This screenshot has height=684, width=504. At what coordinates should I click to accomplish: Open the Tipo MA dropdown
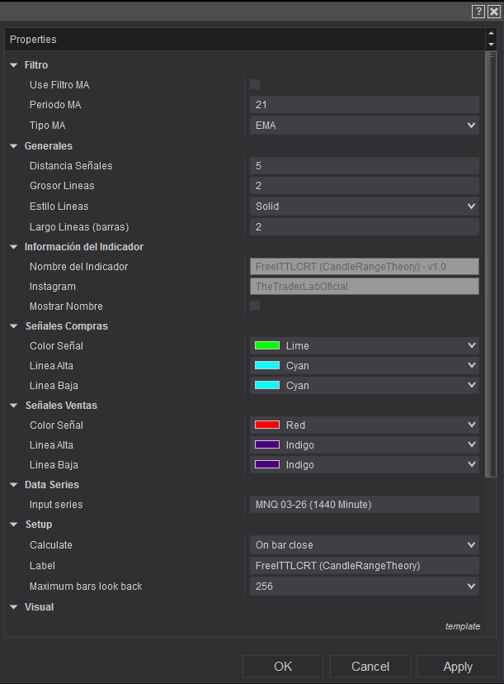click(364, 126)
